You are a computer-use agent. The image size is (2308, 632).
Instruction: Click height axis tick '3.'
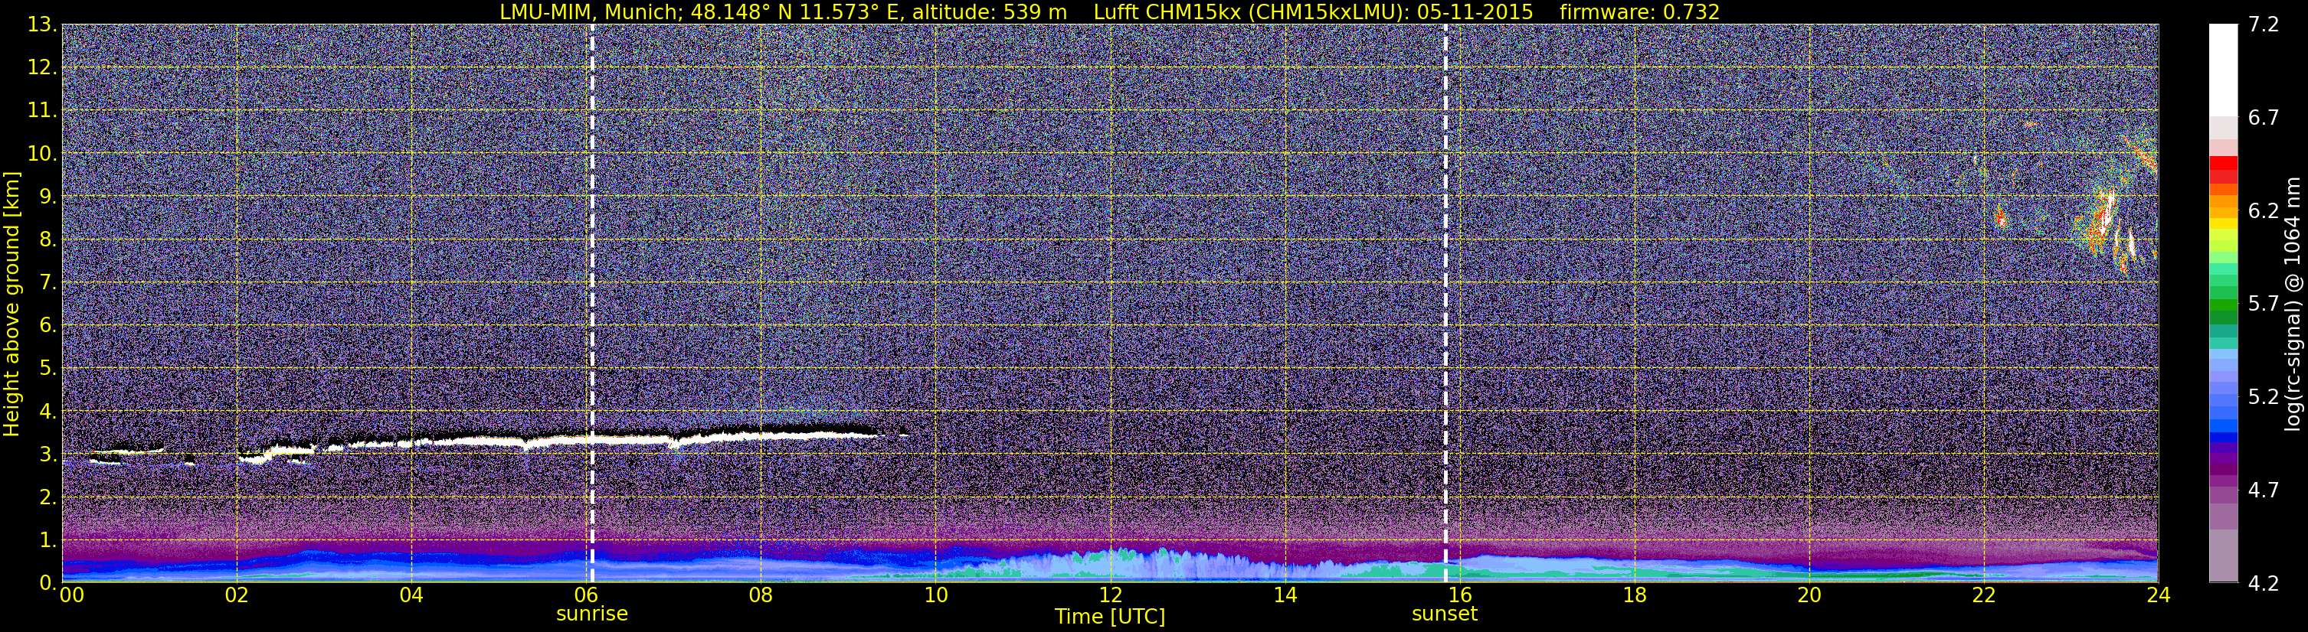(x=47, y=454)
